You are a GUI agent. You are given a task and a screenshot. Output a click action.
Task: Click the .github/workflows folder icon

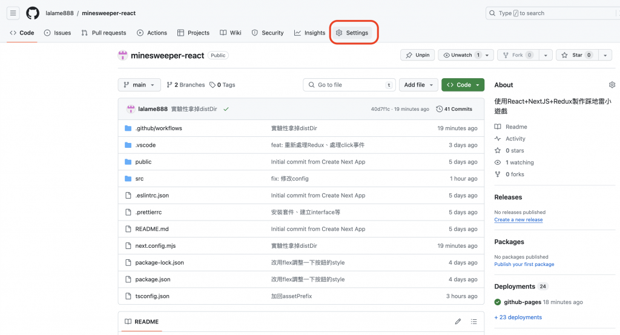(128, 128)
